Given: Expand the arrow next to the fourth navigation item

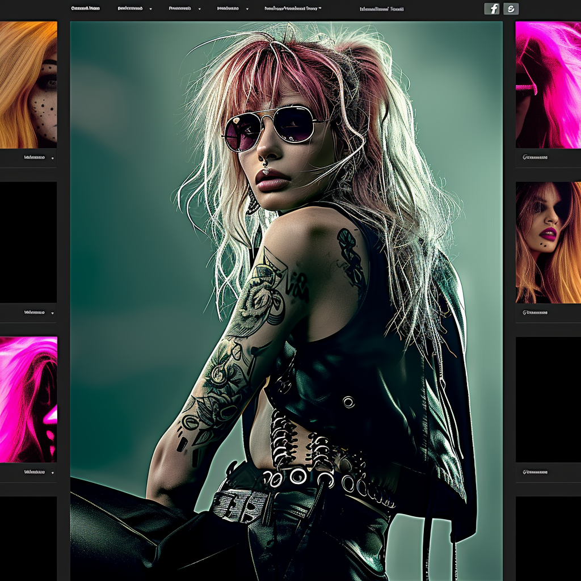Looking at the screenshot, I should (247, 9).
